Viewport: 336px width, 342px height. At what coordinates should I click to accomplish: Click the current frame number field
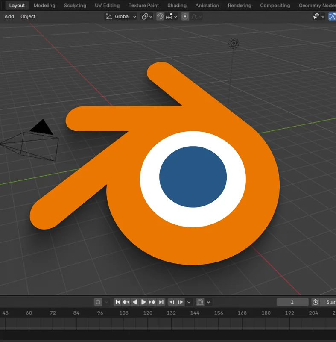(x=292, y=302)
